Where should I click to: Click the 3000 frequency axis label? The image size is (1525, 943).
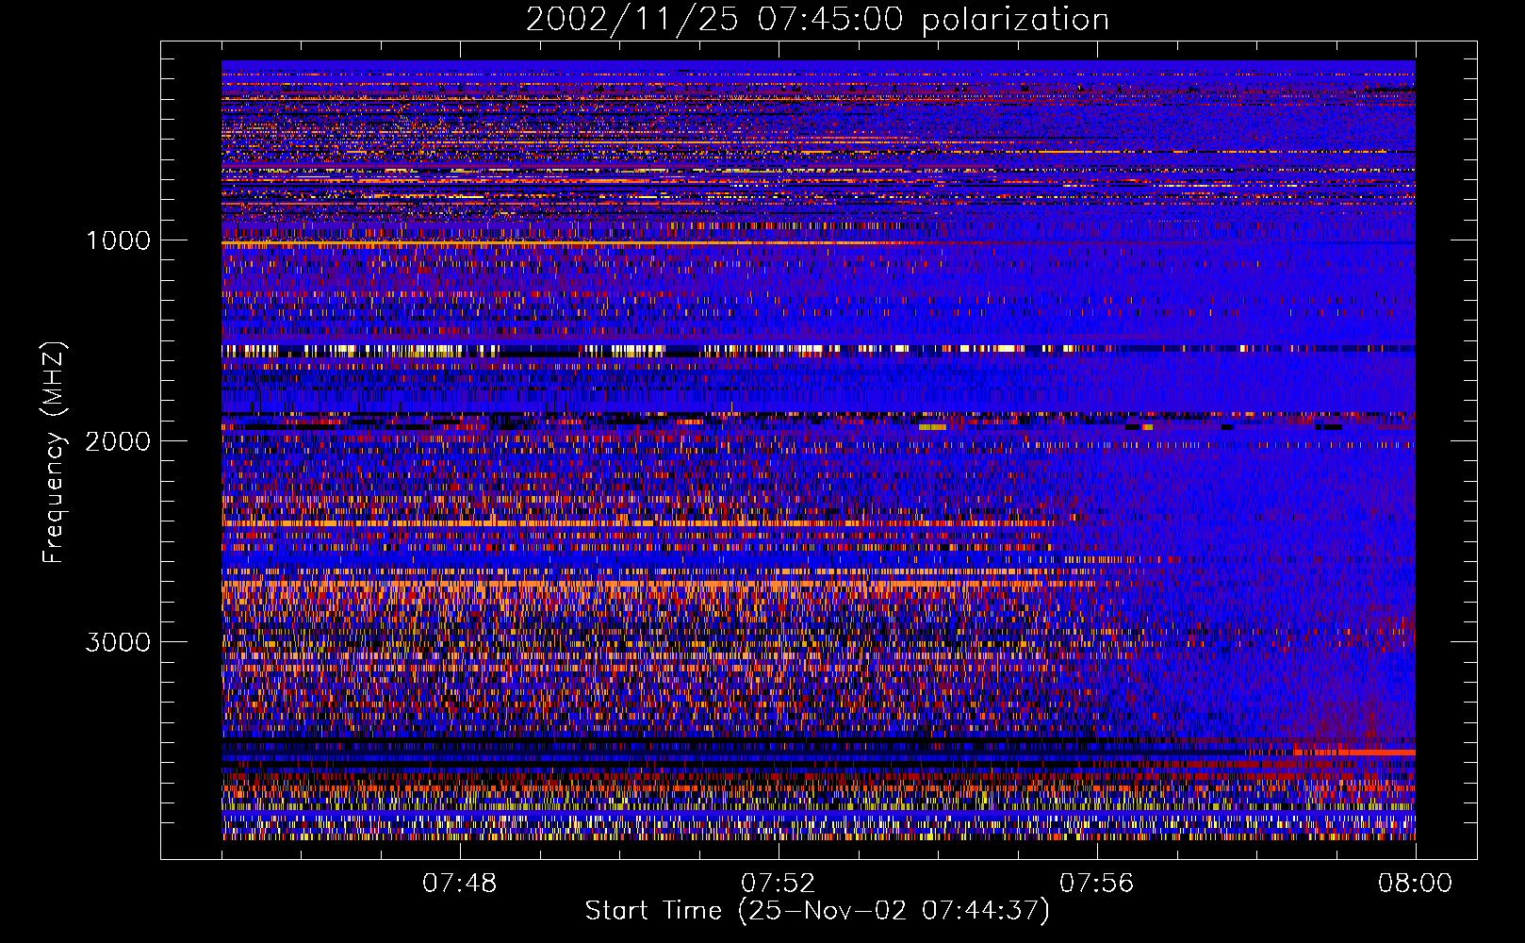point(118,642)
